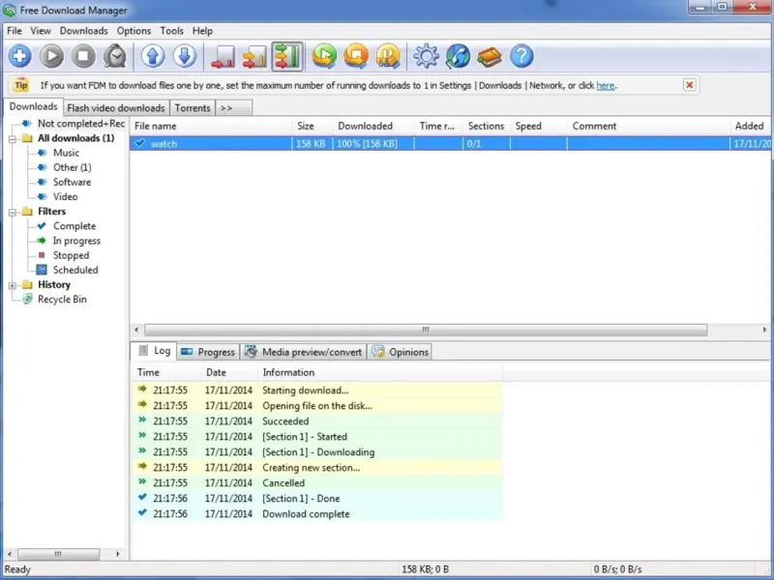774x580 pixels.
Task: Select heavy traffic usage mode icon
Action: point(287,56)
